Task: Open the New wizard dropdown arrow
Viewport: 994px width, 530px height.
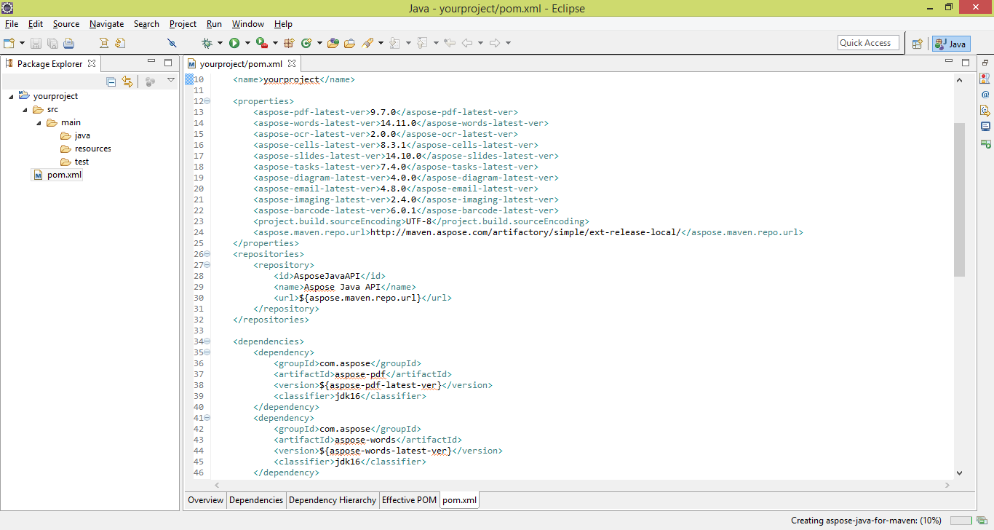Action: tap(22, 43)
